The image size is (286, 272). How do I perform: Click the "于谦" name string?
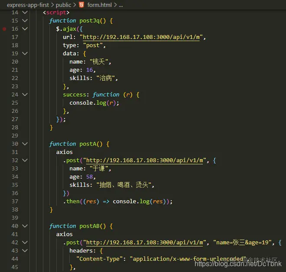coord(99,169)
